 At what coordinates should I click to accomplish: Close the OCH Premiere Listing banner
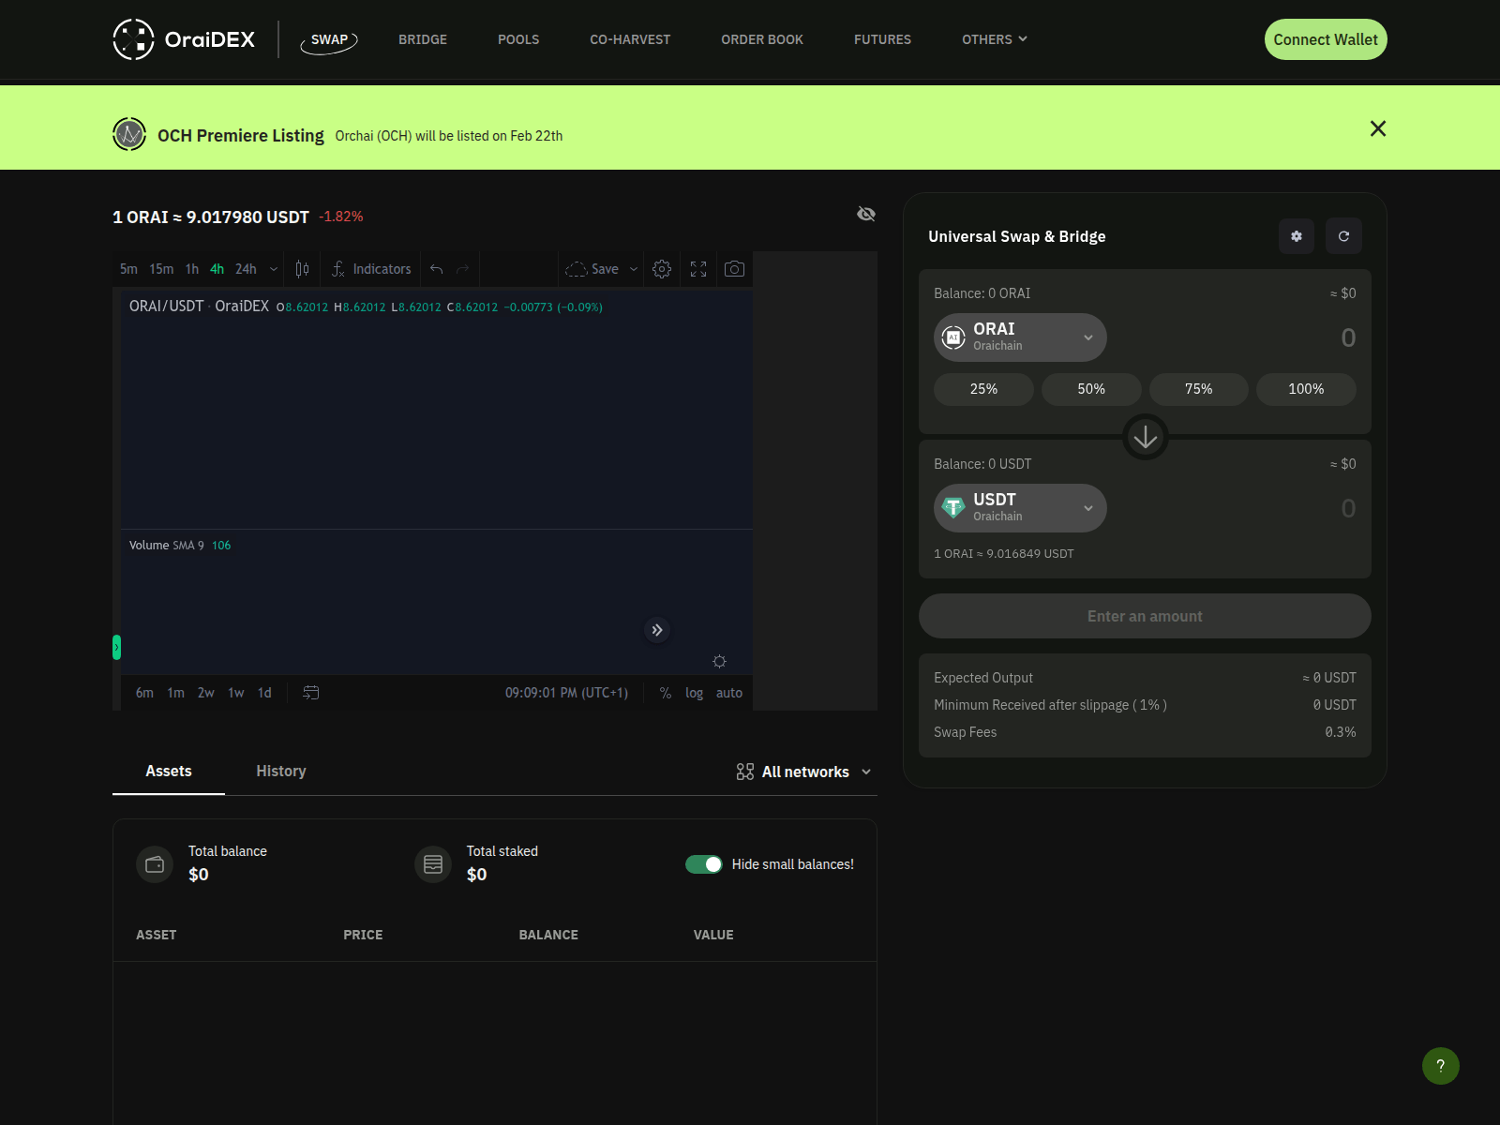1378,128
